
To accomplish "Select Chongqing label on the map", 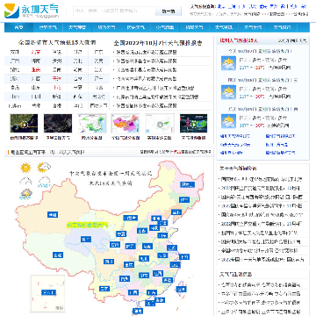I will point(129,264).
